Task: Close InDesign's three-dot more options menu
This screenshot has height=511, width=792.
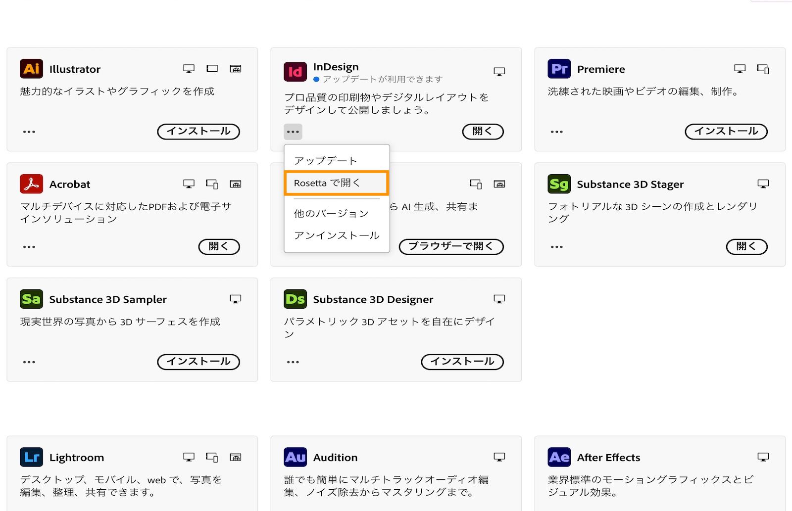Action: pos(293,132)
